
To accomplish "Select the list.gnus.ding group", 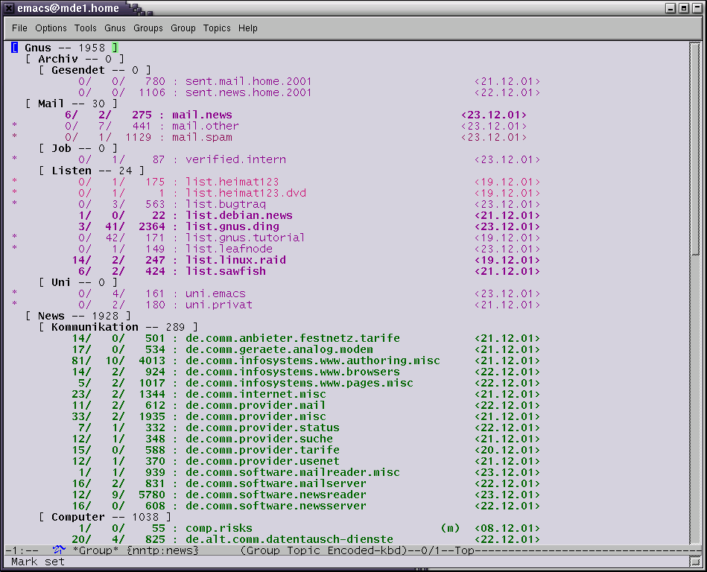I will tap(232, 226).
